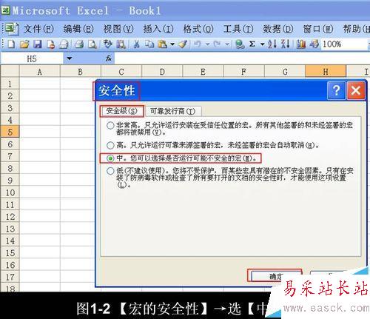Viewport: 370px width, 319px height.
Task: Click into the formula bar
Action: coord(242,58)
